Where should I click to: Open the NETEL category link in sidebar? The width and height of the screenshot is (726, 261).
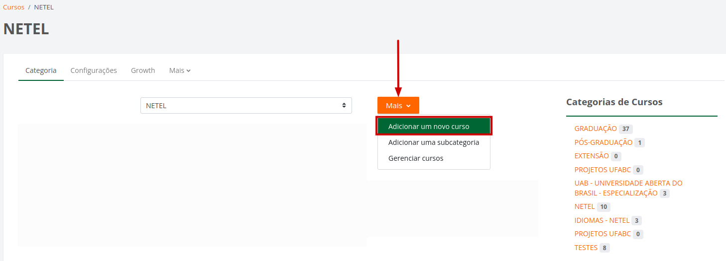[585, 206]
